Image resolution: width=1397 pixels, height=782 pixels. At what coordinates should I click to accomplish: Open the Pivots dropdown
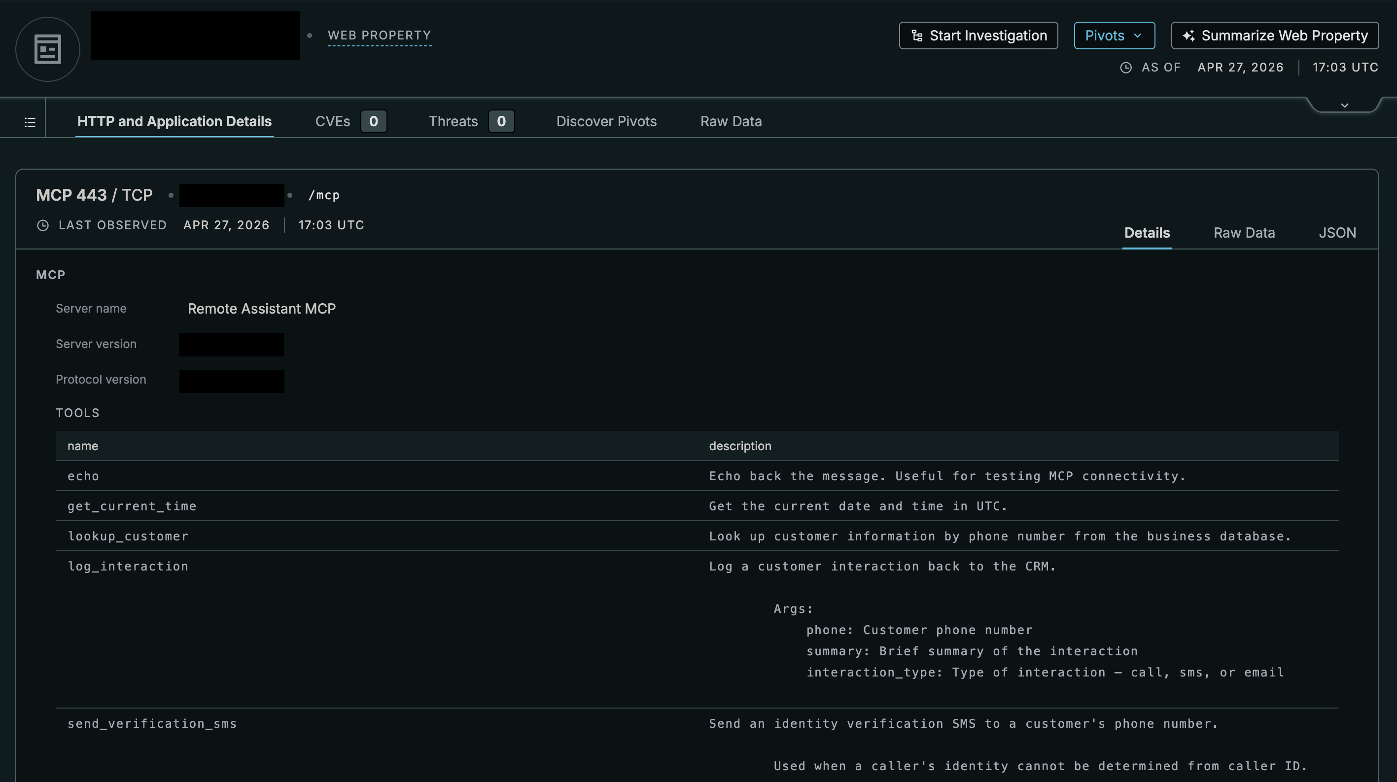coord(1114,36)
